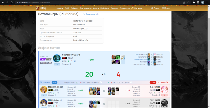Click FIRE_94's MVP hero avatar

click(164, 103)
